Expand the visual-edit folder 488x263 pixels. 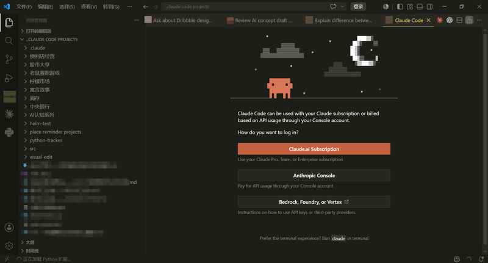pyautogui.click(x=41, y=157)
